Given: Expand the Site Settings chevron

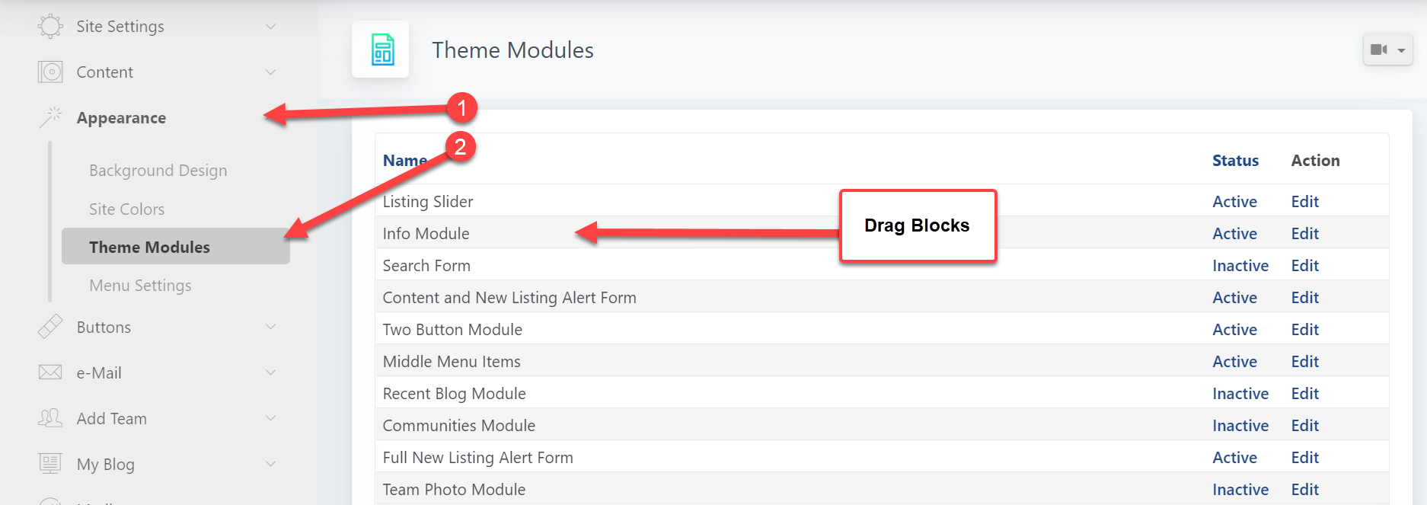Looking at the screenshot, I should [270, 27].
